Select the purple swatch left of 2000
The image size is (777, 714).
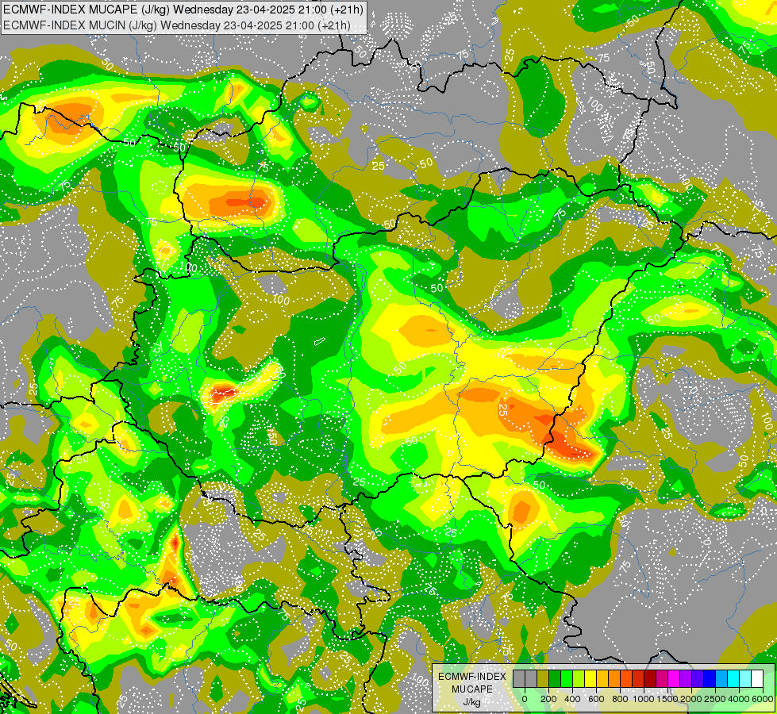pyautogui.click(x=687, y=678)
